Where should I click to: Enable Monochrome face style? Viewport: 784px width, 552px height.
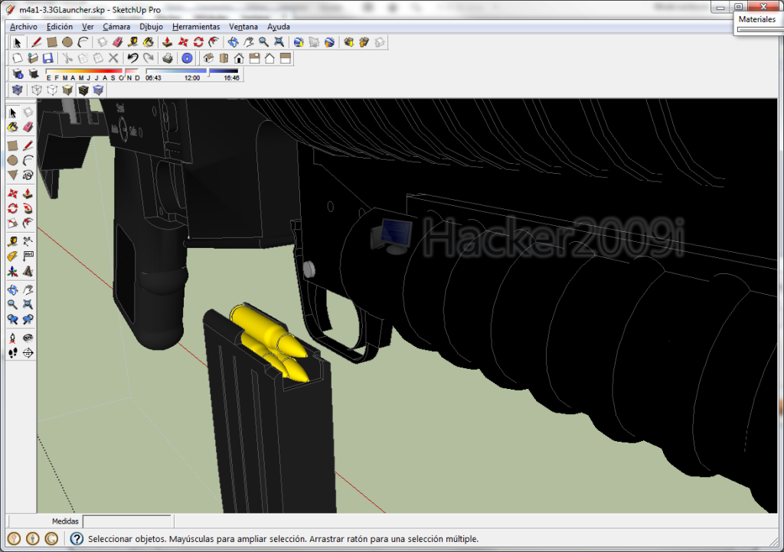99,90
